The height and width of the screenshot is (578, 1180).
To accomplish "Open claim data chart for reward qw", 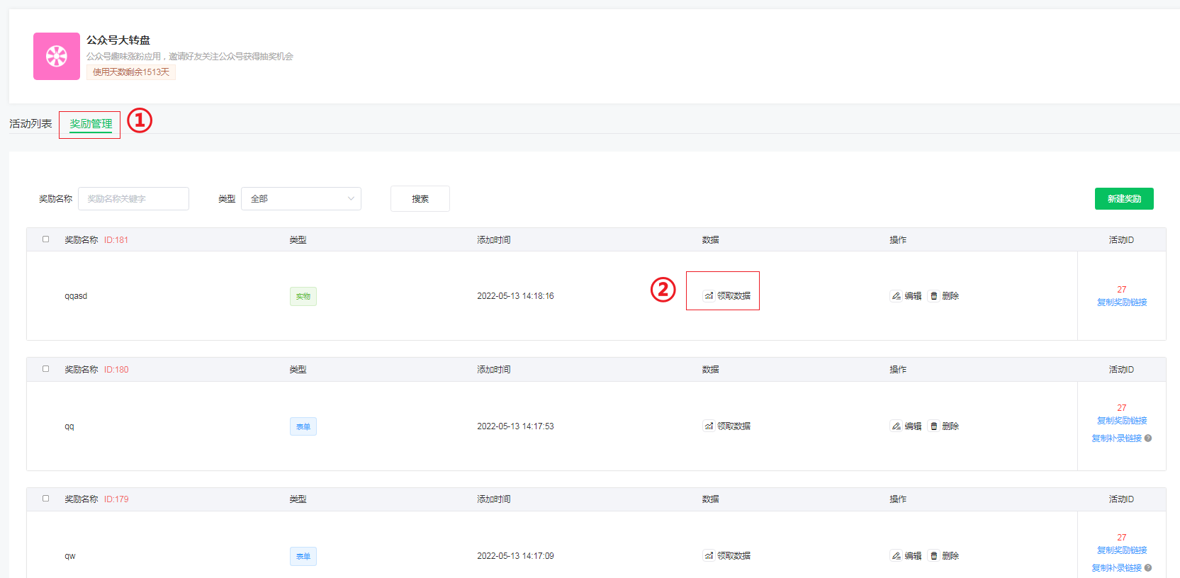I will click(709, 556).
